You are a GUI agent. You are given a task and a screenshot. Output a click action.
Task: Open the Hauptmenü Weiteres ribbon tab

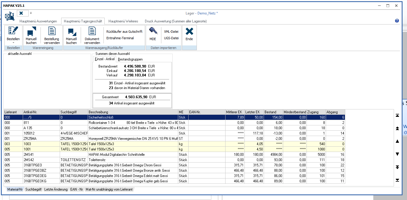click(123, 21)
